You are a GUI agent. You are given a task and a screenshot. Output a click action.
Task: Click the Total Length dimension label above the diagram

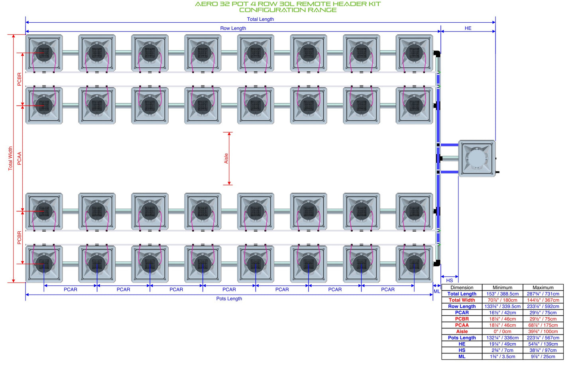[260, 19]
